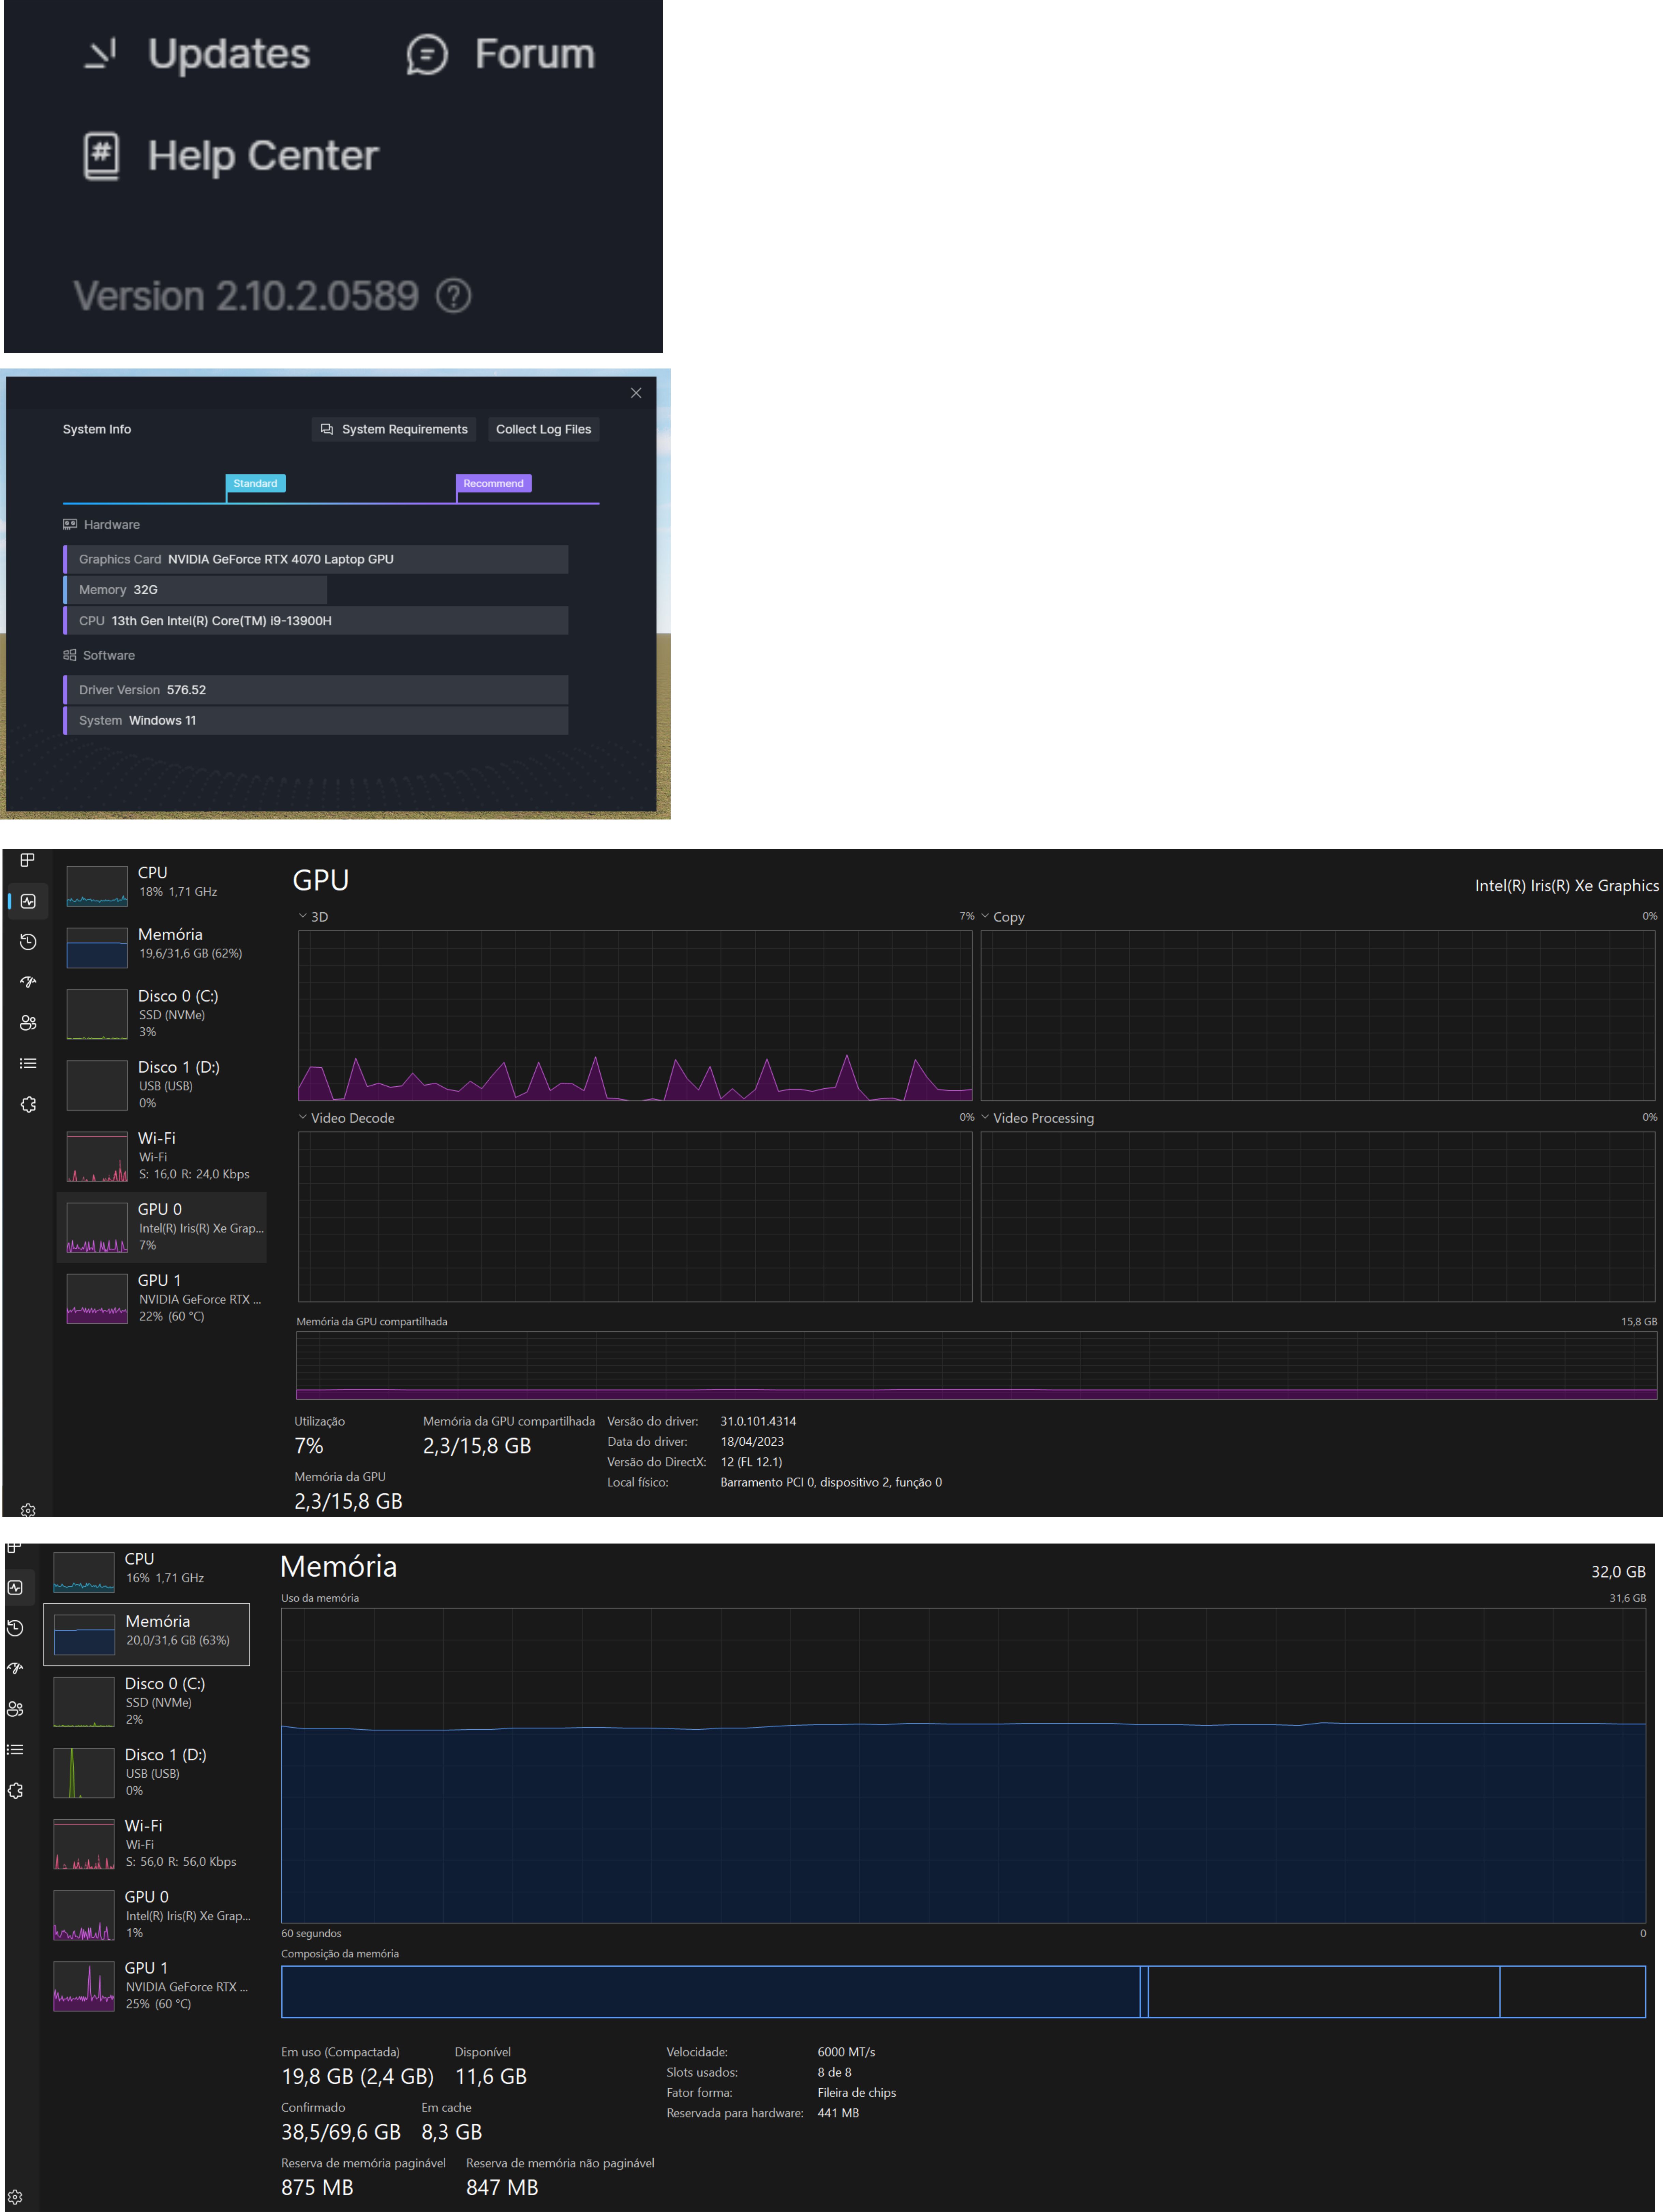This screenshot has width=1663, height=2212.
Task: Open the Help Center link
Action: click(x=263, y=156)
